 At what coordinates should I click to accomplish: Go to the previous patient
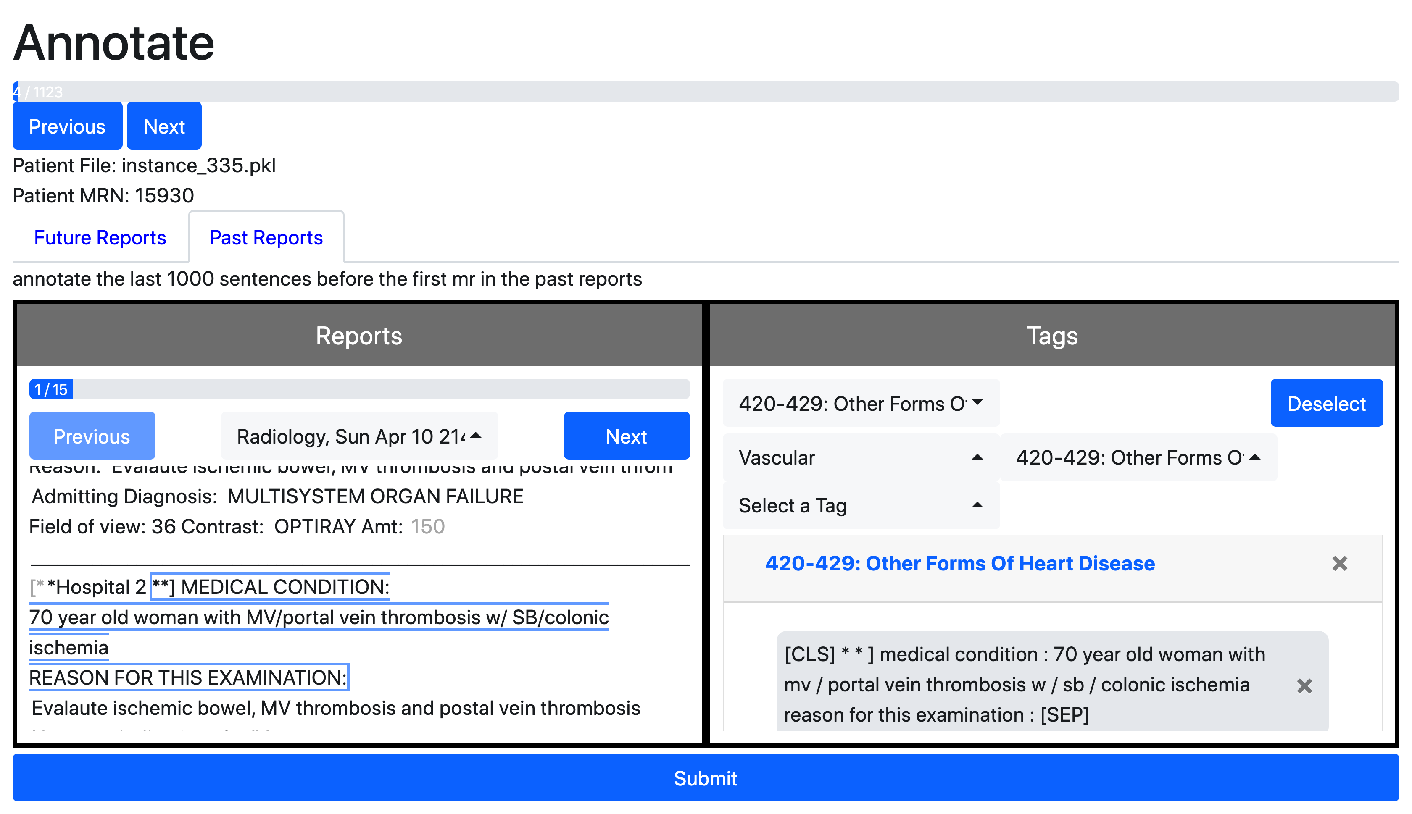coord(67,126)
